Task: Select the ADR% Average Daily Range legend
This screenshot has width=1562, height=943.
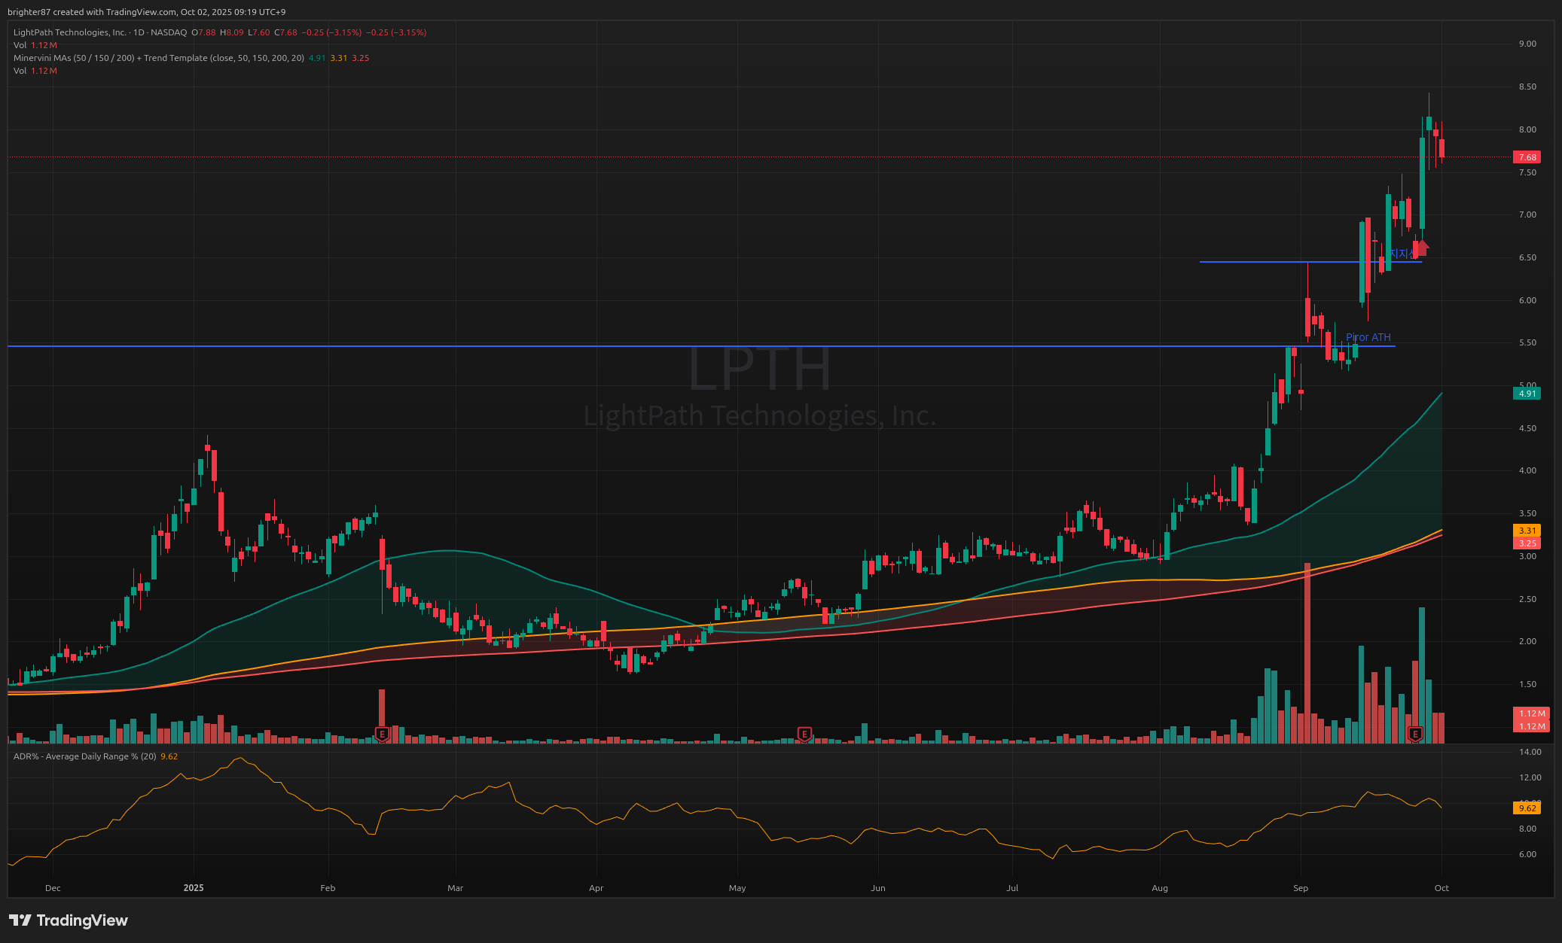Action: (x=84, y=756)
